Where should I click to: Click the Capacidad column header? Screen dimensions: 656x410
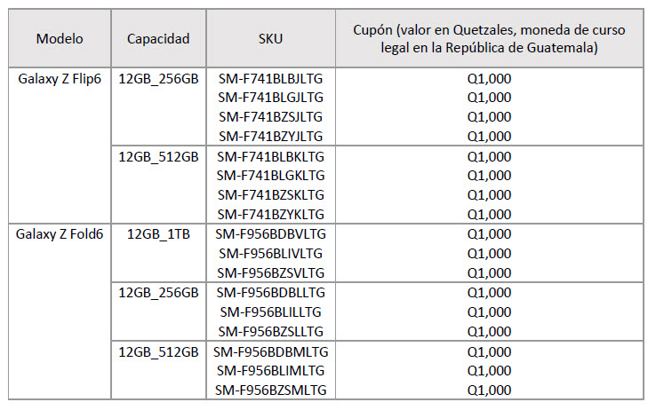click(x=158, y=39)
